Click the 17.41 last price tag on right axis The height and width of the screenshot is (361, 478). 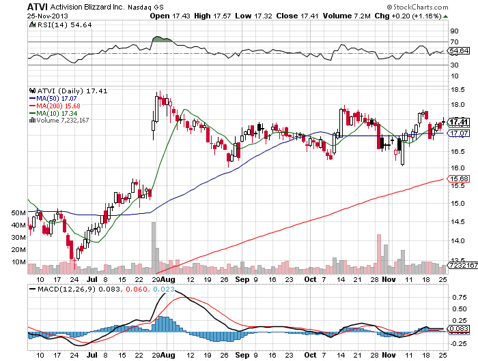point(459,122)
